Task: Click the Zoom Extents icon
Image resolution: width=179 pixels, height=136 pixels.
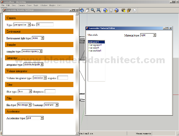Action: pyautogui.click(x=98, y=10)
